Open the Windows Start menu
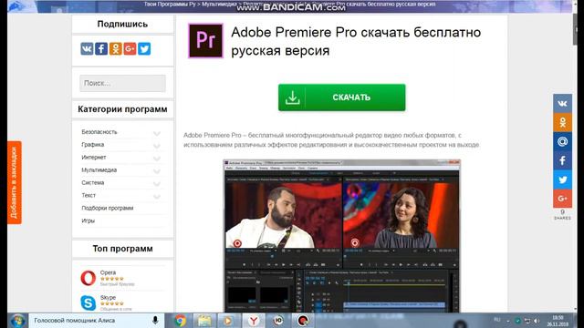This screenshot has width=584, height=328. pos(17,321)
